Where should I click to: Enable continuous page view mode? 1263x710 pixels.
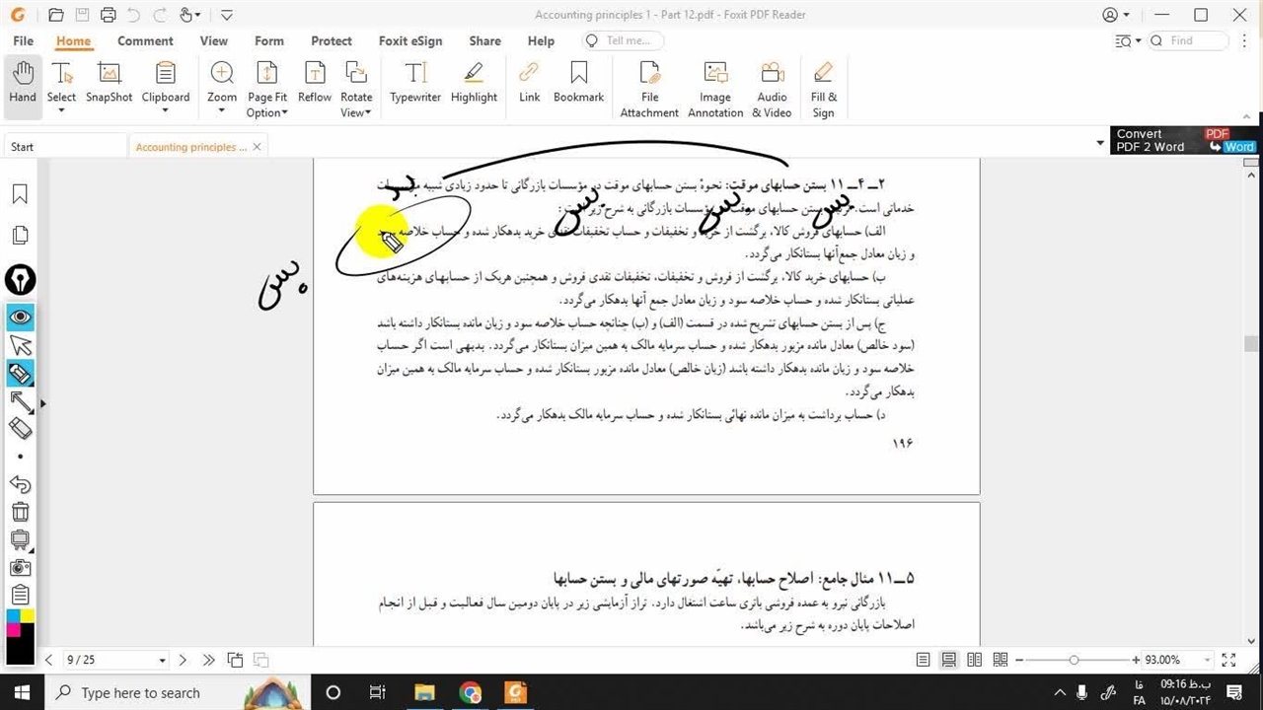[x=948, y=660]
